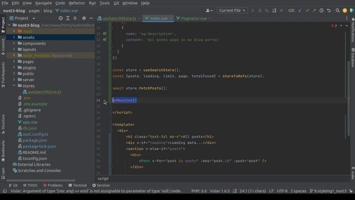The image size is (355, 200).
Task: Hide the Project panel with minus icon
Action: [91, 18]
